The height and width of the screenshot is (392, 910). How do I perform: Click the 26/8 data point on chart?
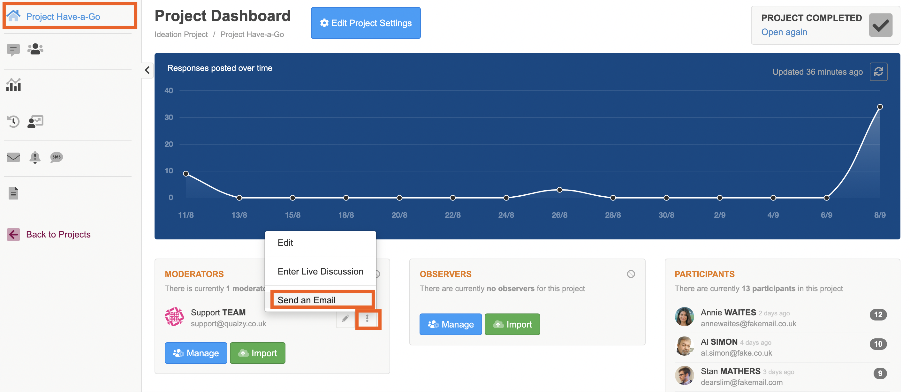click(559, 190)
